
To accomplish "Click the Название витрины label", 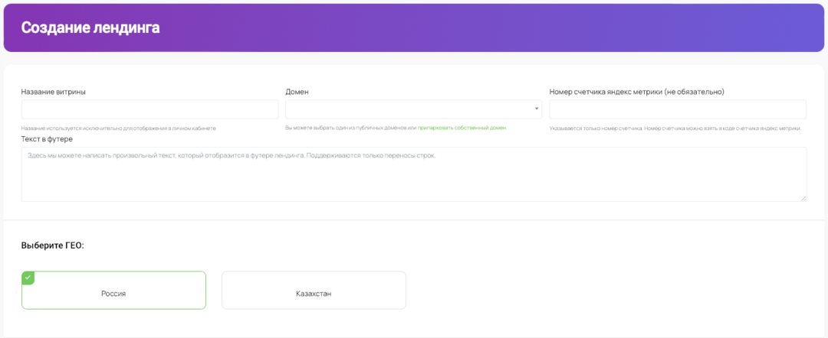I will 54,92.
